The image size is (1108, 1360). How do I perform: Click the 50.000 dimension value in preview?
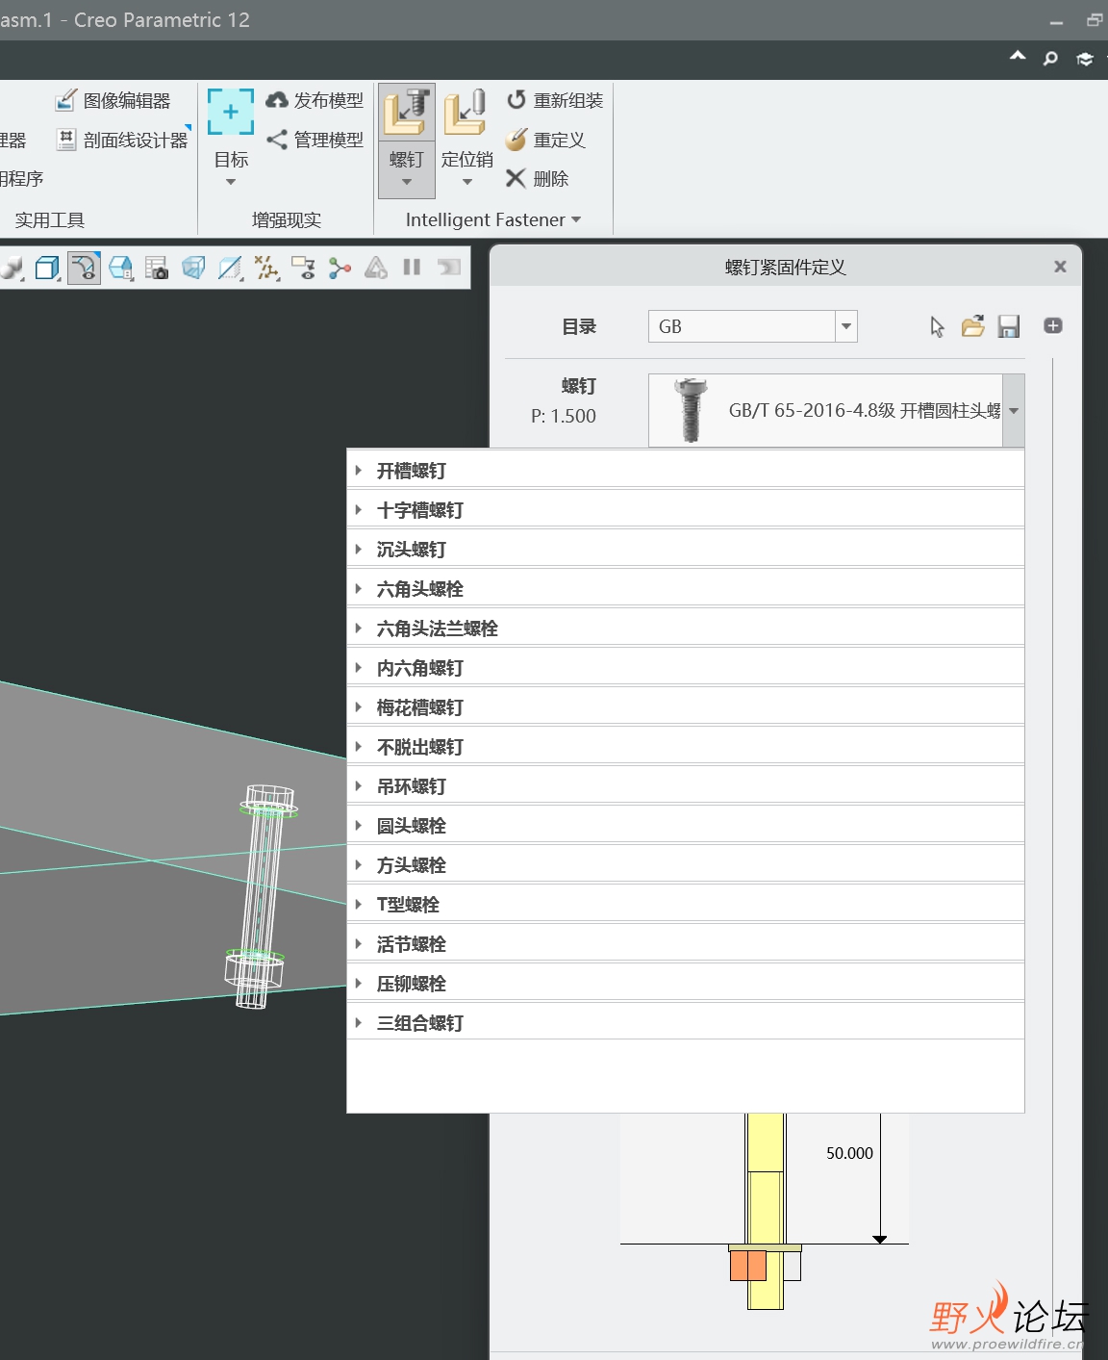pos(849,1153)
